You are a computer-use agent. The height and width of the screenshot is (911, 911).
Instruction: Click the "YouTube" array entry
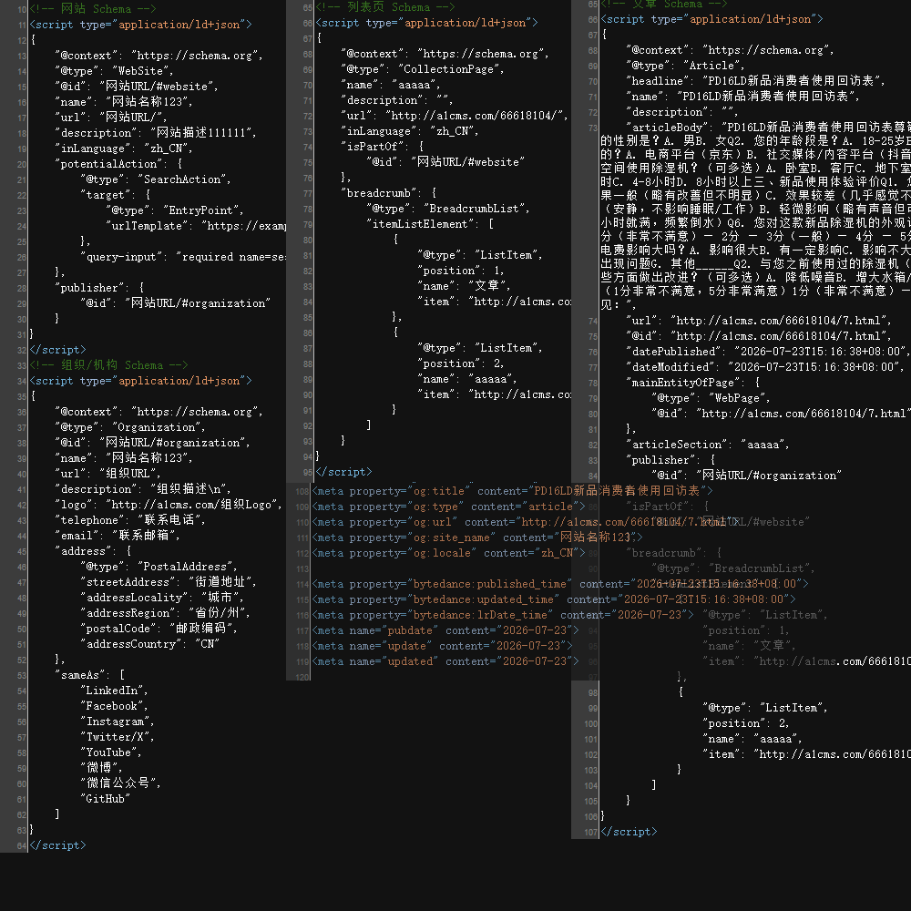111,752
